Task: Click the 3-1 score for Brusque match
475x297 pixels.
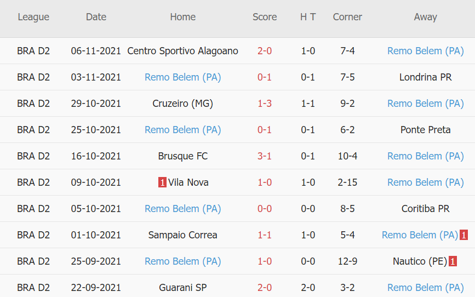Action: (x=265, y=156)
